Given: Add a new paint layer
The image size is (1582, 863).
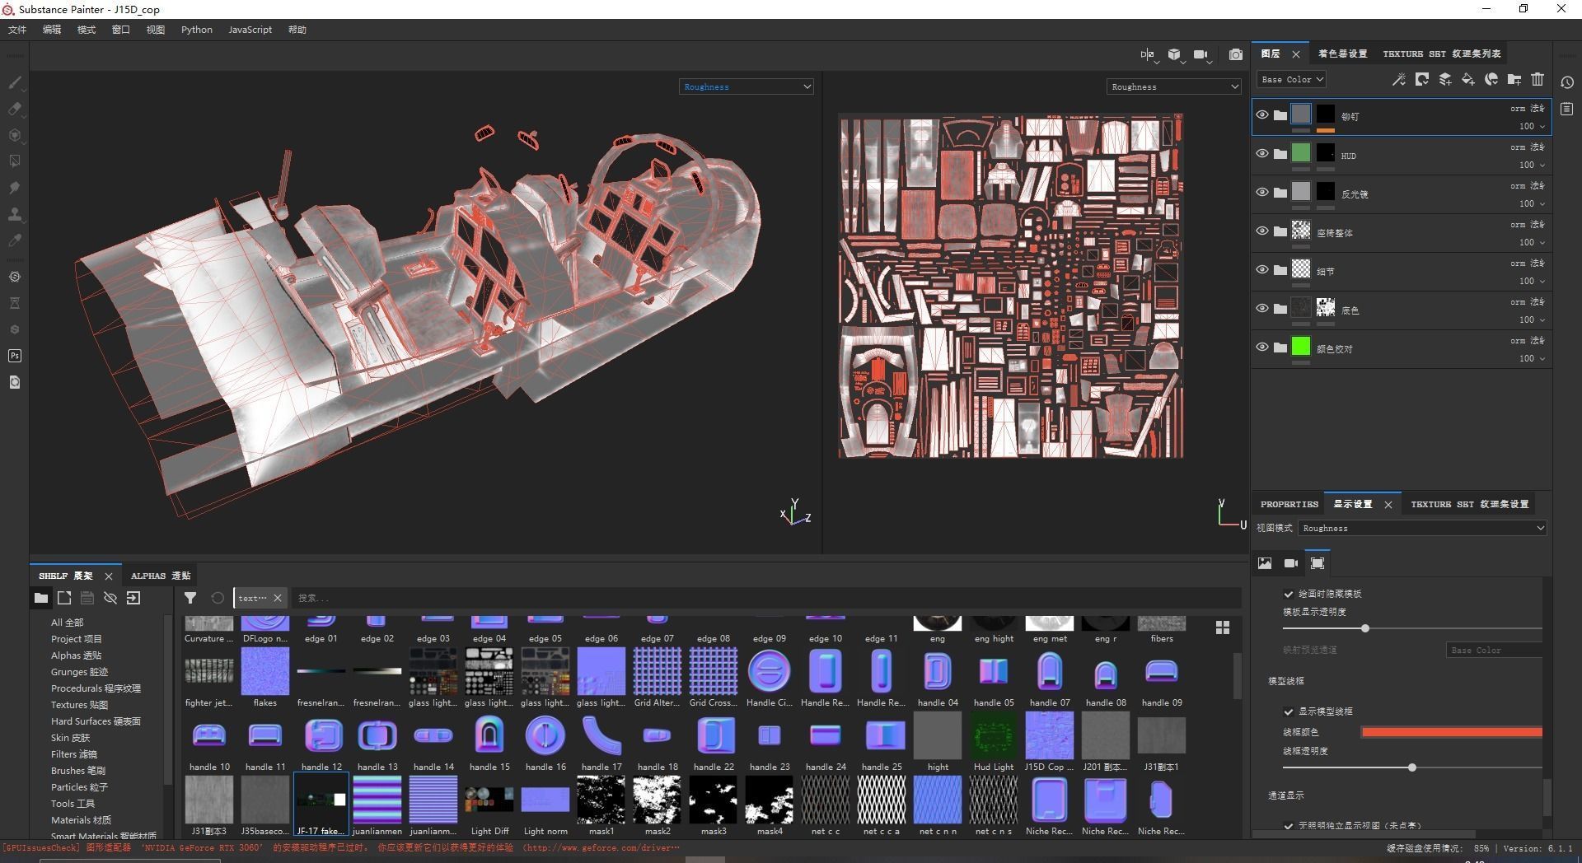Looking at the screenshot, I should point(1445,79).
